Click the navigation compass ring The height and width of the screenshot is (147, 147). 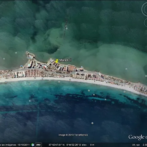(x=145, y=9)
